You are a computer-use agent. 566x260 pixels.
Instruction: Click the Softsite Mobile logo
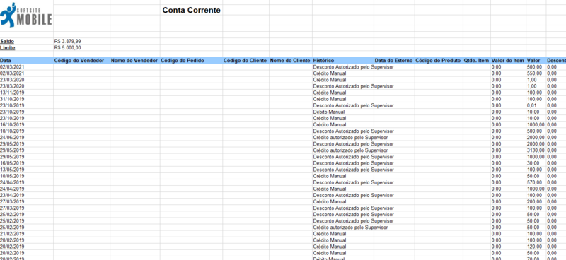pyautogui.click(x=26, y=15)
